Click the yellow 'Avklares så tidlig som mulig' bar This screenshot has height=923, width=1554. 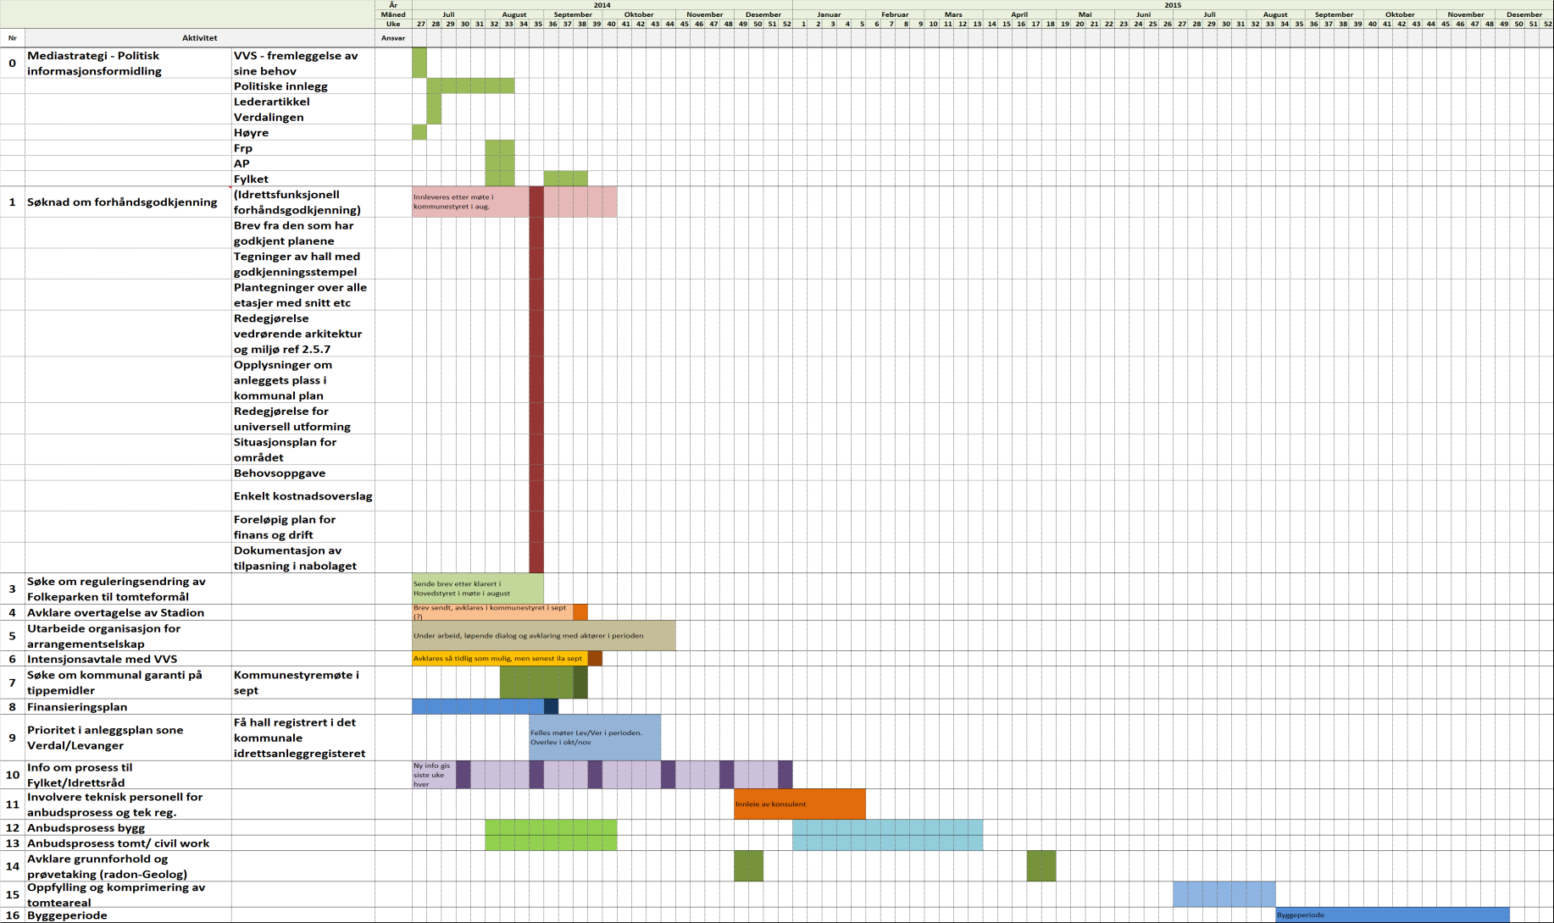coord(500,659)
